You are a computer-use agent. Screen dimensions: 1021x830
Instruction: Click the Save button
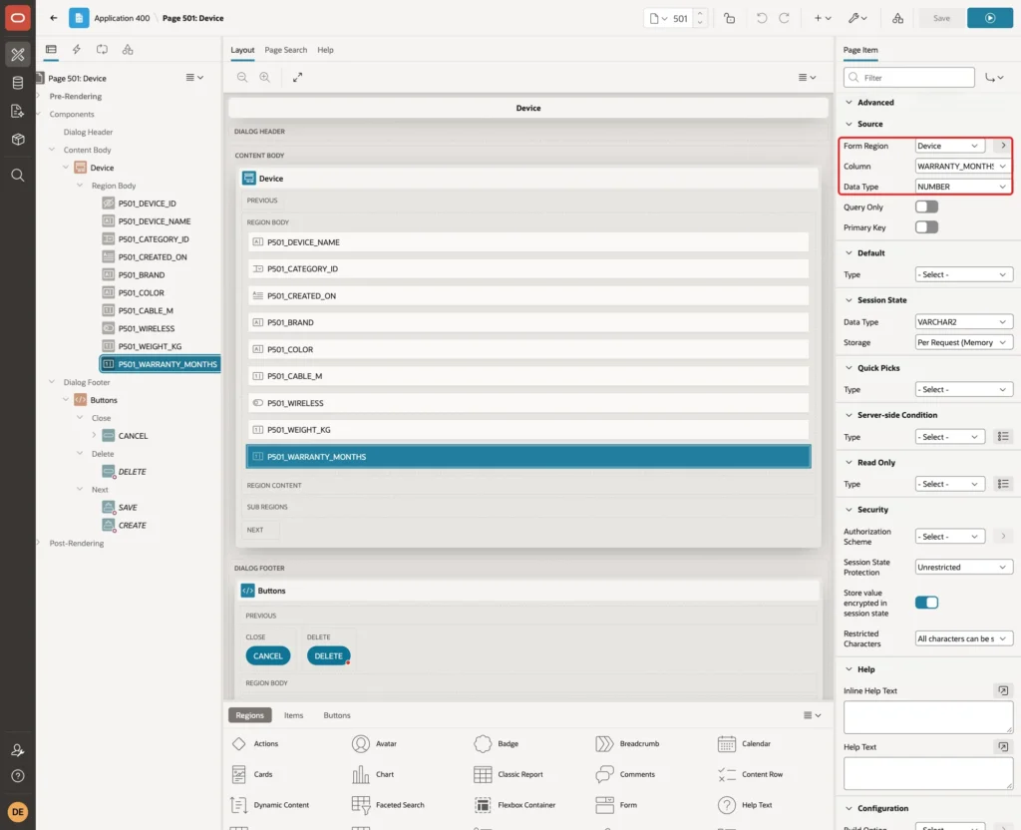coord(941,18)
